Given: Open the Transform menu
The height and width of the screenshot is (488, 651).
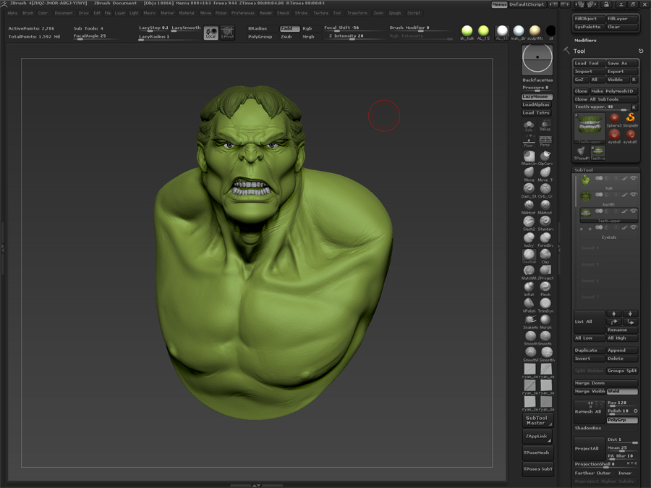Looking at the screenshot, I should (357, 13).
